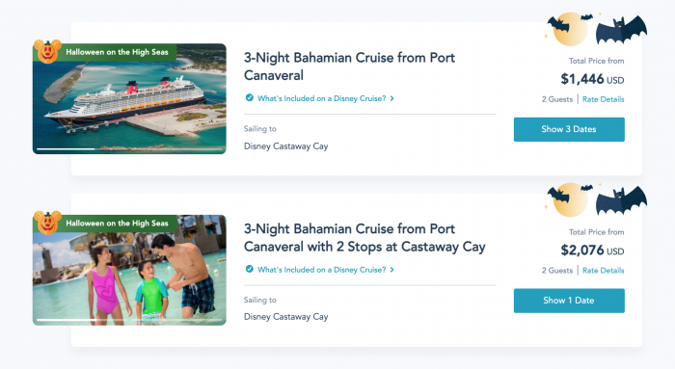Click Mickey pumpkin icon on second cruise image
The image size is (675, 369).
(x=47, y=223)
